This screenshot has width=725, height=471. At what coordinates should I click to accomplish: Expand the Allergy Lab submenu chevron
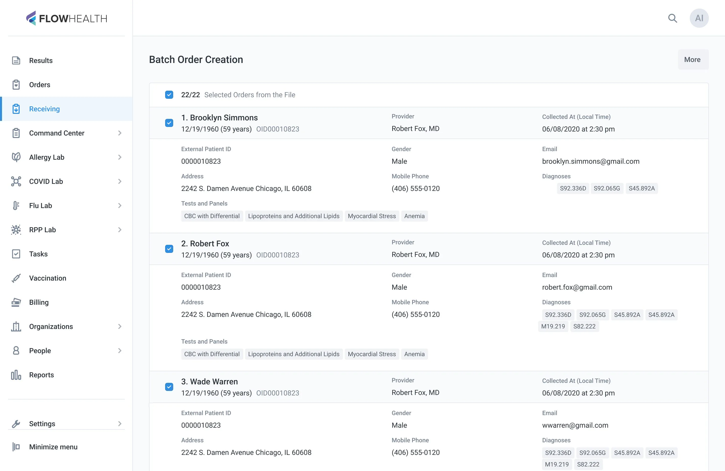[x=120, y=157]
